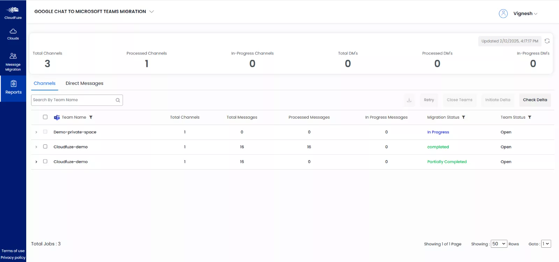Image resolution: width=559 pixels, height=262 pixels.
Task: Open the Clouds sidebar icon
Action: coord(13,31)
